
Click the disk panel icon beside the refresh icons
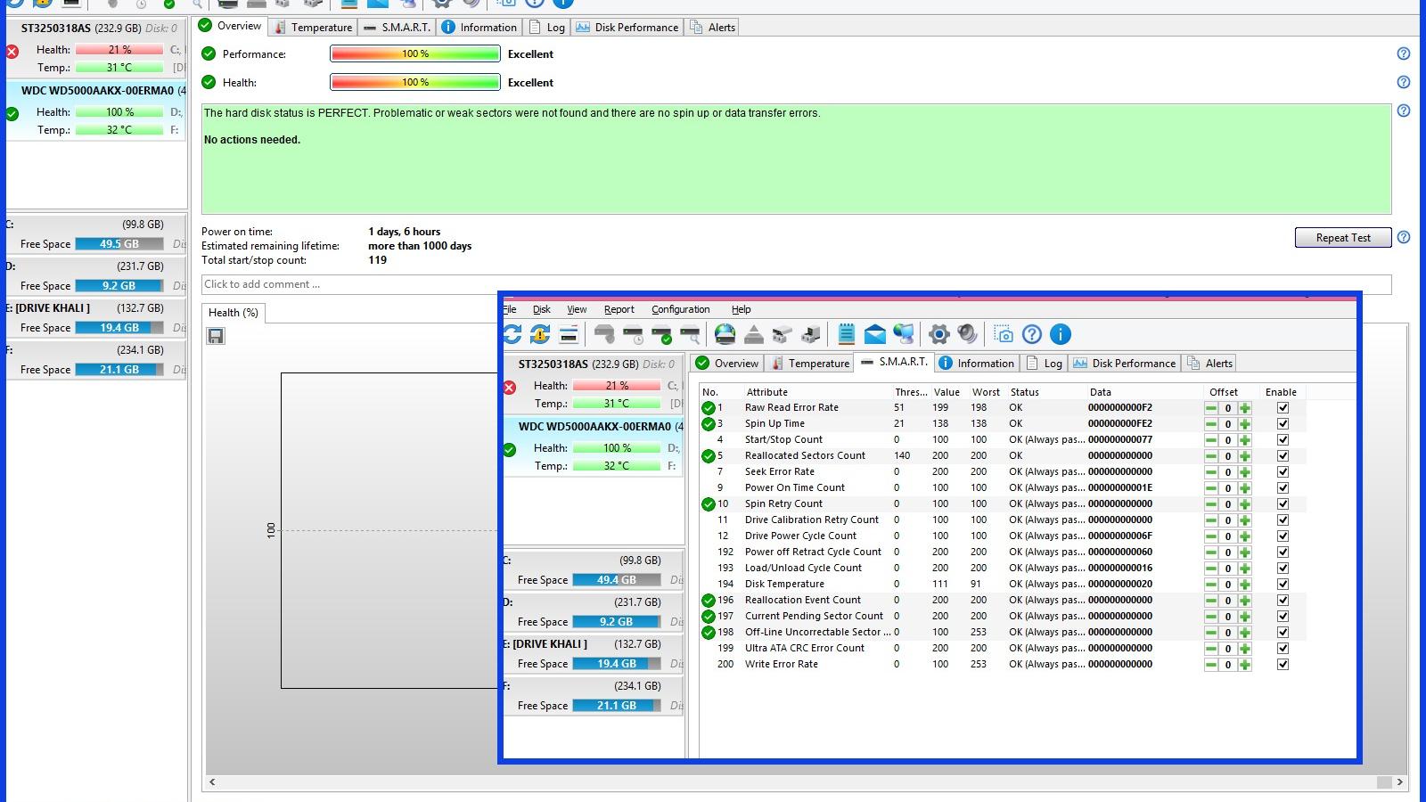point(569,334)
